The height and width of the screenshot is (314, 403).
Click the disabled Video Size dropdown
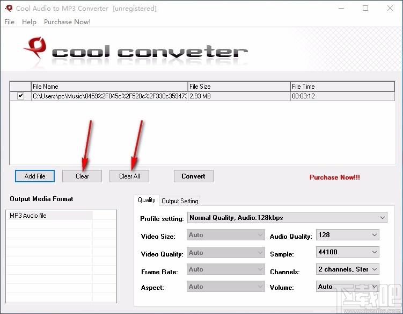click(x=226, y=235)
